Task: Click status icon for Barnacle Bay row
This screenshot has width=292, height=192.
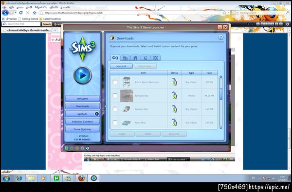Action: coord(174,95)
